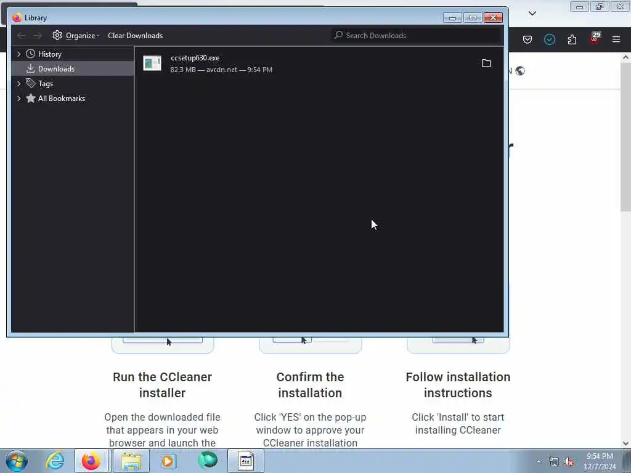631x473 pixels.
Task: Click the History clock icon
Action: pyautogui.click(x=30, y=54)
